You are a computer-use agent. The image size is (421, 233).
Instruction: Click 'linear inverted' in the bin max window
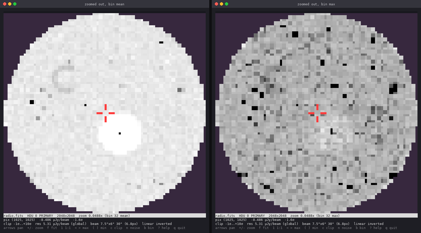point(369,224)
